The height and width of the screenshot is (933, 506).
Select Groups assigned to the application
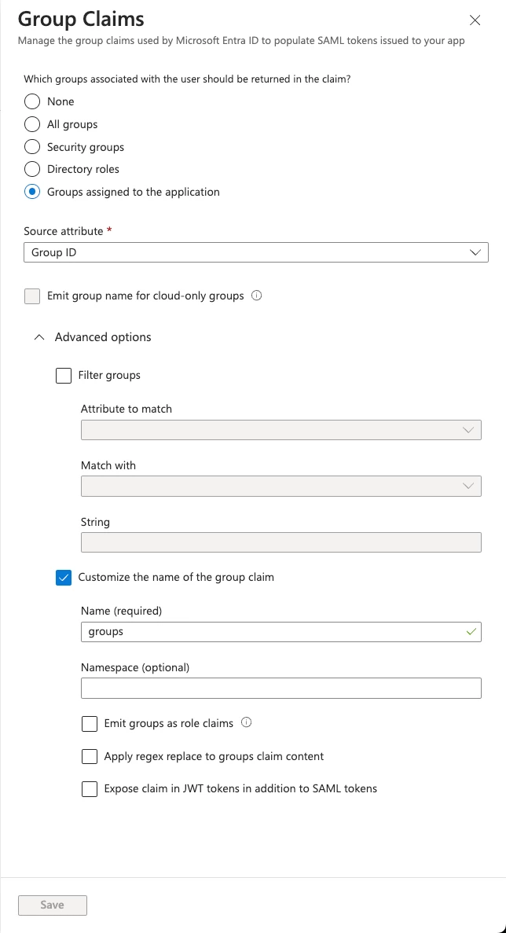pyautogui.click(x=32, y=192)
